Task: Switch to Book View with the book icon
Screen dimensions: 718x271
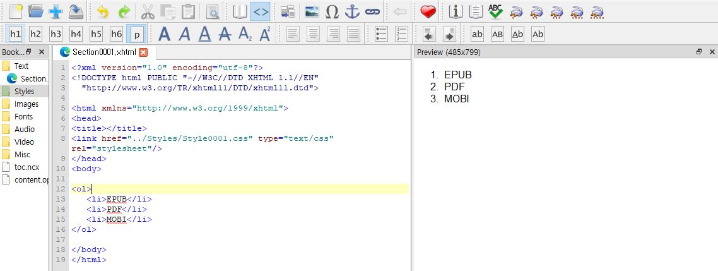Action: (240, 11)
